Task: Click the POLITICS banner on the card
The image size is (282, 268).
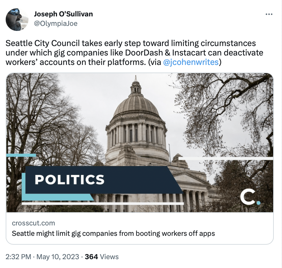Action: pos(70,179)
